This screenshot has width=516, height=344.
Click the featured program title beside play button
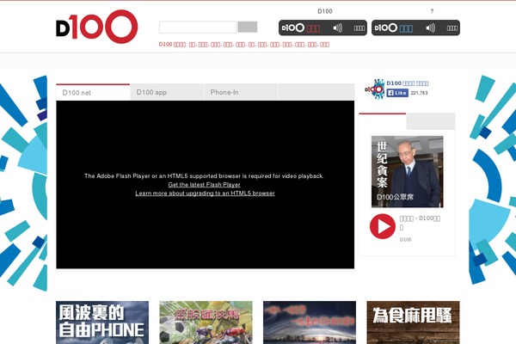tap(420, 223)
